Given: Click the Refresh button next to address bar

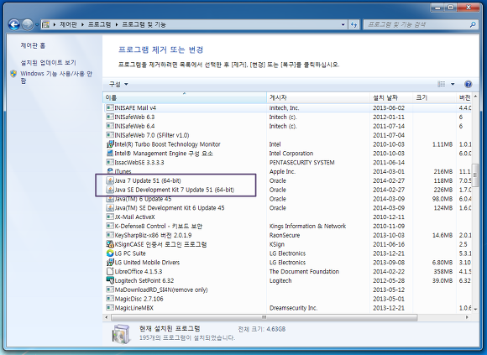Looking at the screenshot, I should pyautogui.click(x=353, y=24).
